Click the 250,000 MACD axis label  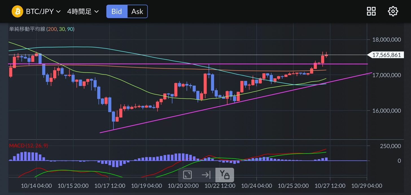390,146
